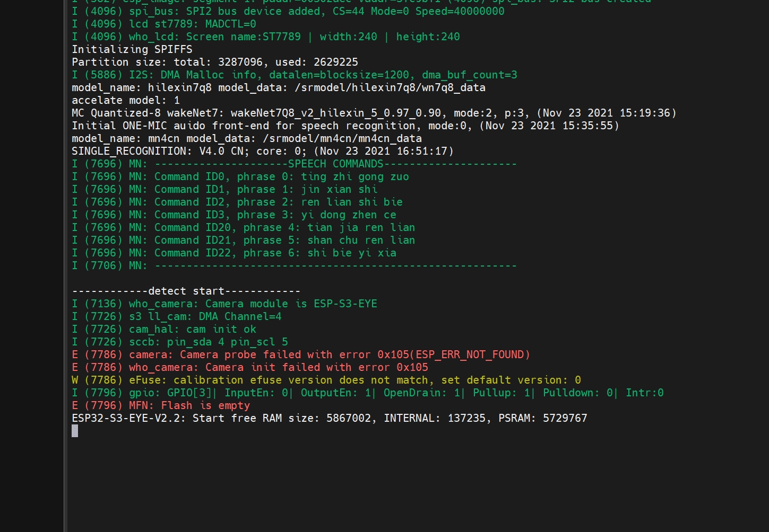Click the 'model_name: mn4cn' line

pyautogui.click(x=247, y=138)
